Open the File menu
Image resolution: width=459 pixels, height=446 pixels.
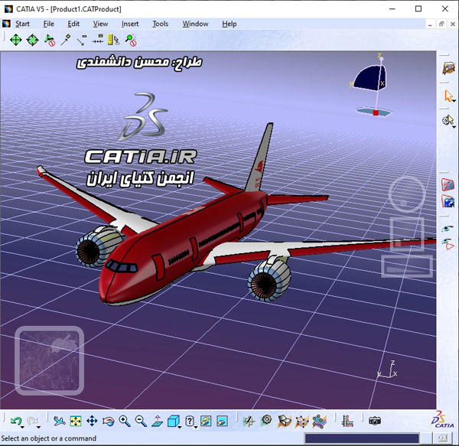(x=49, y=24)
